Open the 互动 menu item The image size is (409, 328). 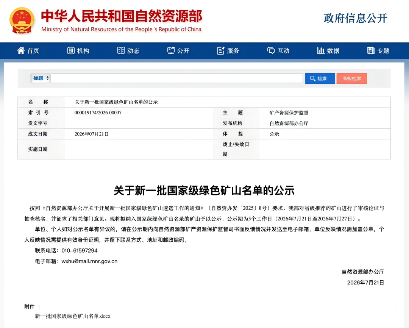(x=278, y=51)
